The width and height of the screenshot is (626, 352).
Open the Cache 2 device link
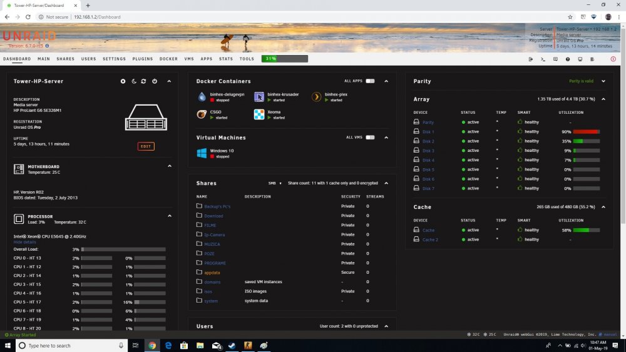[431, 239]
